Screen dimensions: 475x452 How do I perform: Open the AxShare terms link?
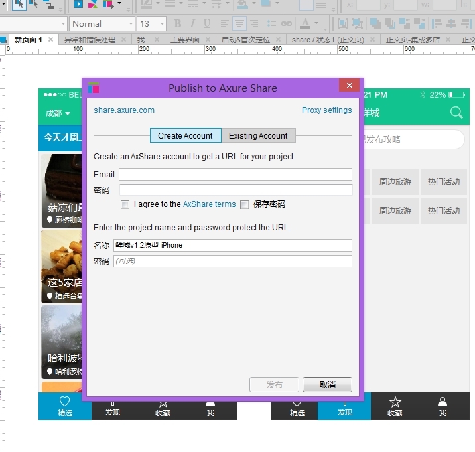pyautogui.click(x=209, y=204)
